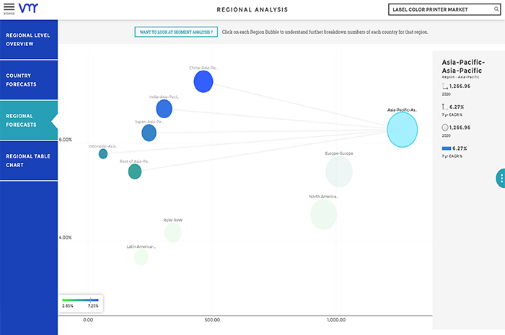
Task: Open Regional Level Overview tab
Action: point(29,40)
